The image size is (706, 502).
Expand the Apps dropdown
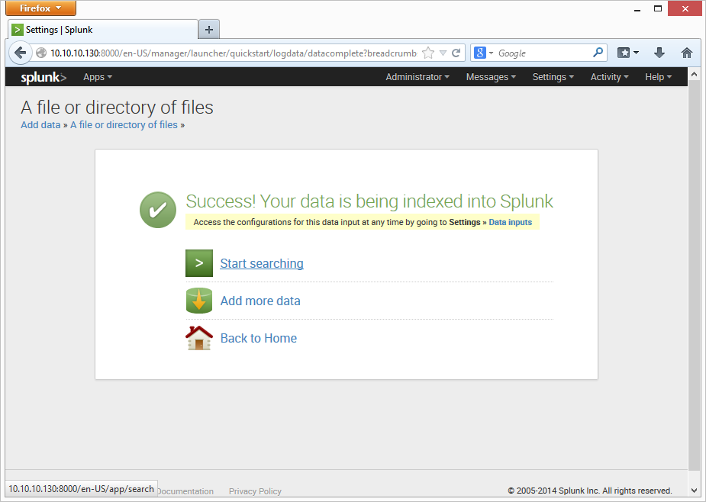click(x=98, y=77)
